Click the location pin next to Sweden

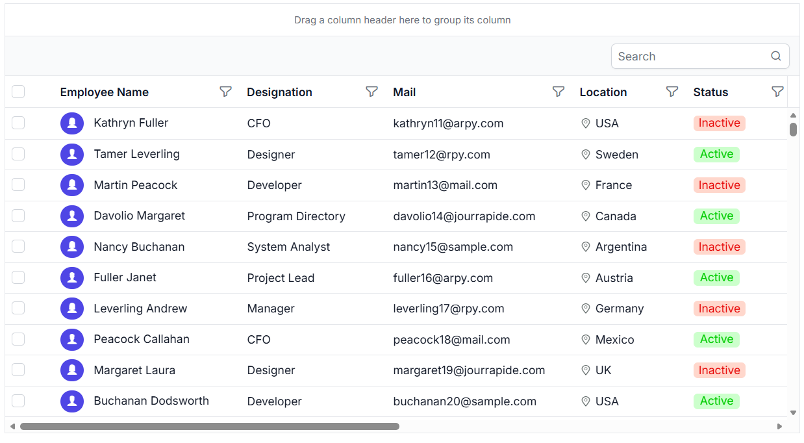coord(586,155)
